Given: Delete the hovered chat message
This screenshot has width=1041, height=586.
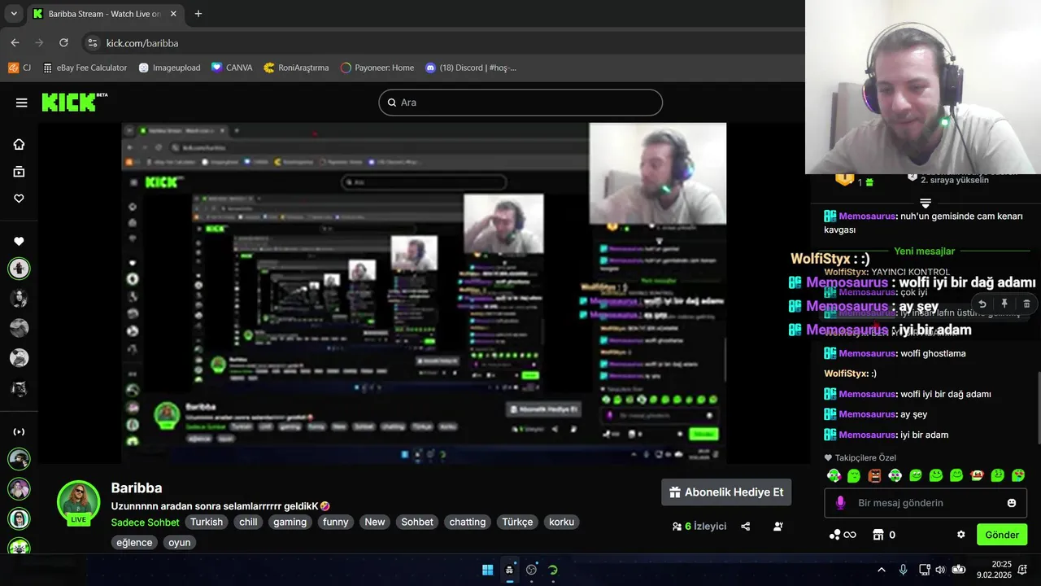Looking at the screenshot, I should pos(1026,304).
